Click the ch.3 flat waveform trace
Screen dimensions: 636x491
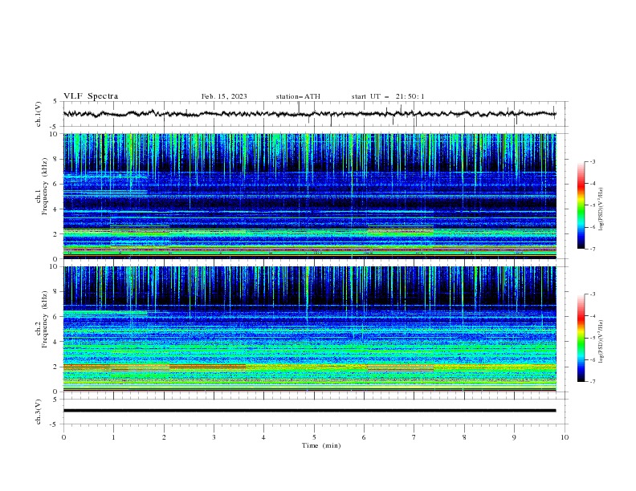click(309, 411)
